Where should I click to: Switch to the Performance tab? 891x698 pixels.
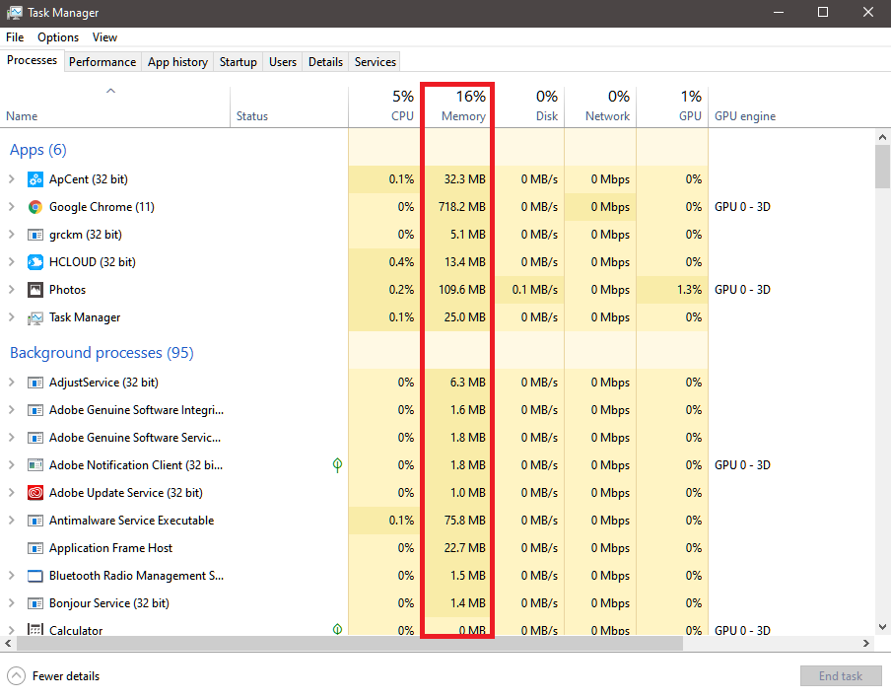[x=103, y=62]
